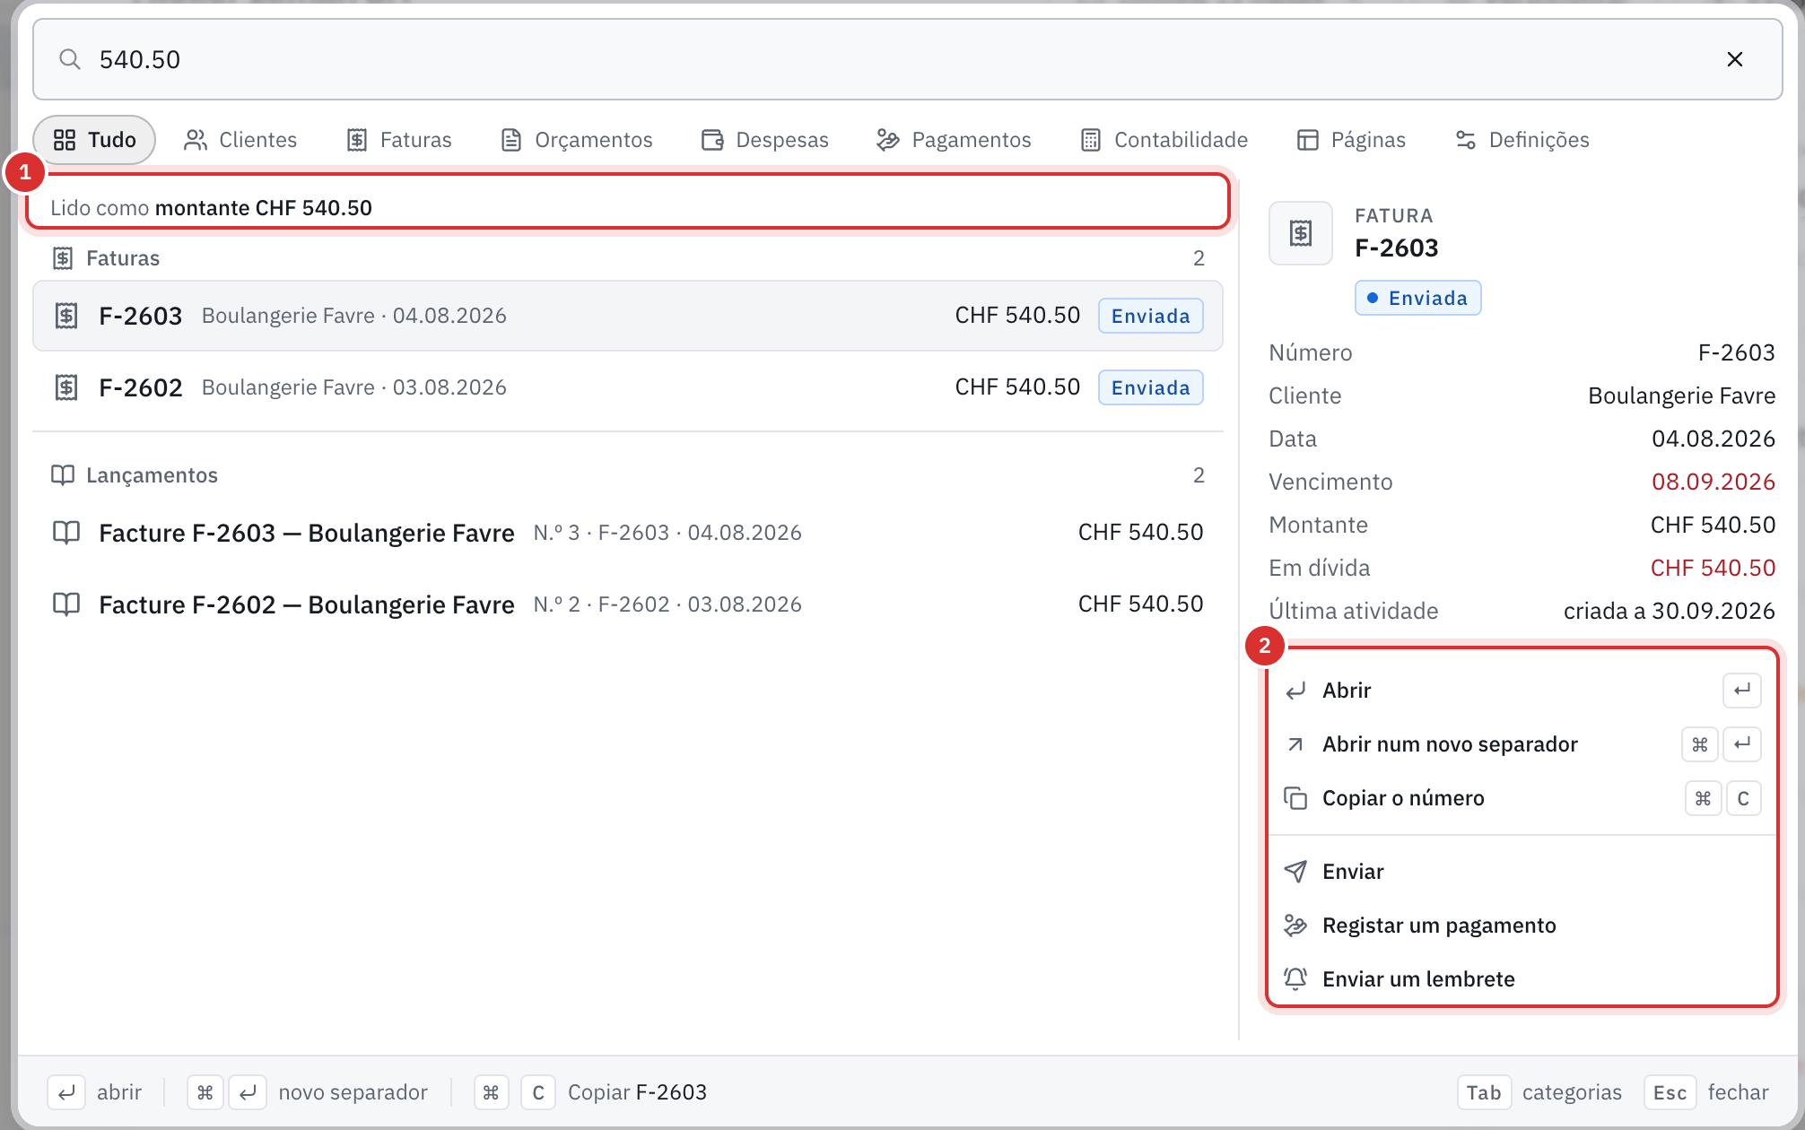Viewport: 1805px width, 1130px height.
Task: Open the Despesas tab
Action: pos(765,140)
